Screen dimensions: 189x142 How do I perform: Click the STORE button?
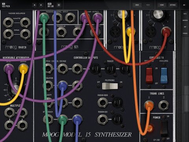(x=162, y=5)
